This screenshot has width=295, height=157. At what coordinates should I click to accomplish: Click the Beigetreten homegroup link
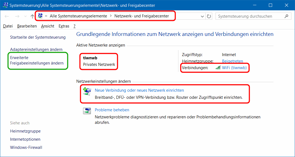pyautogui.click(x=232, y=61)
